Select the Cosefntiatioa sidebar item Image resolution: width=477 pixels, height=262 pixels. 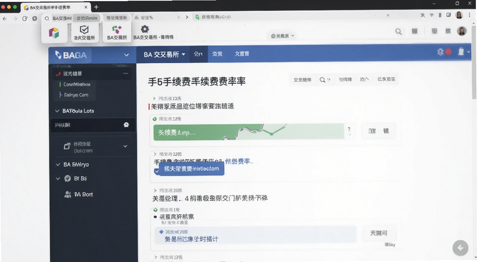[77, 84]
